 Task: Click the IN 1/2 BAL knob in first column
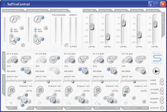(15, 60)
